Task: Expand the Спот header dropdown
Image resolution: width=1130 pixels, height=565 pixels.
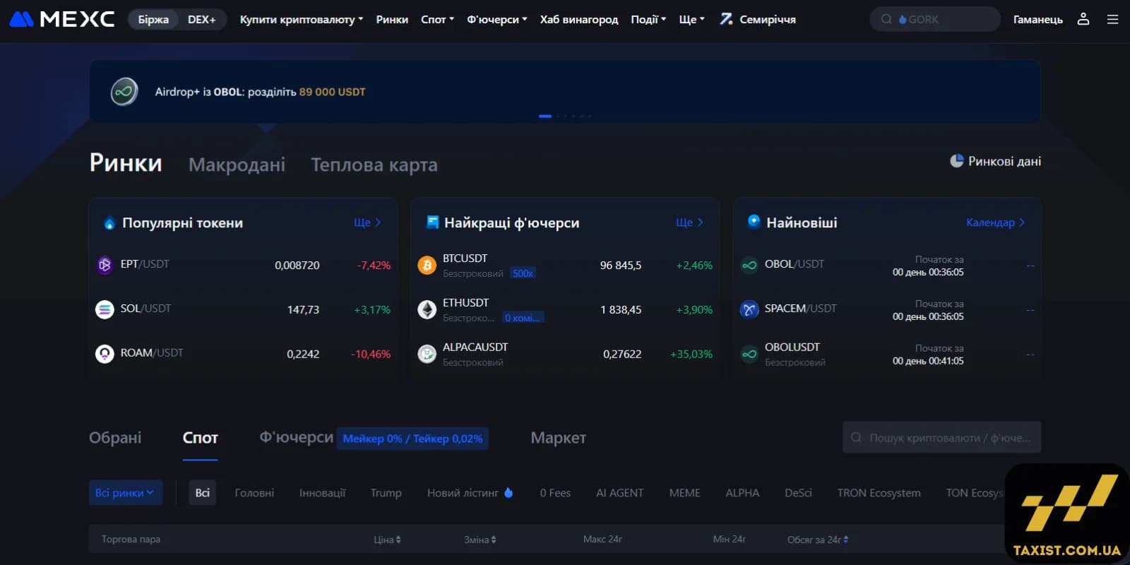Action: pos(437,19)
